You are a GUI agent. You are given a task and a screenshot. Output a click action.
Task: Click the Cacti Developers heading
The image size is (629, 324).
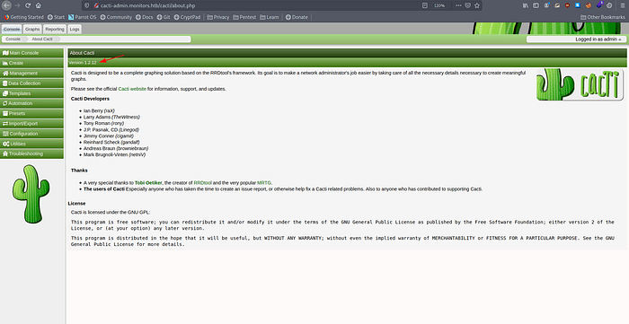[x=90, y=99]
